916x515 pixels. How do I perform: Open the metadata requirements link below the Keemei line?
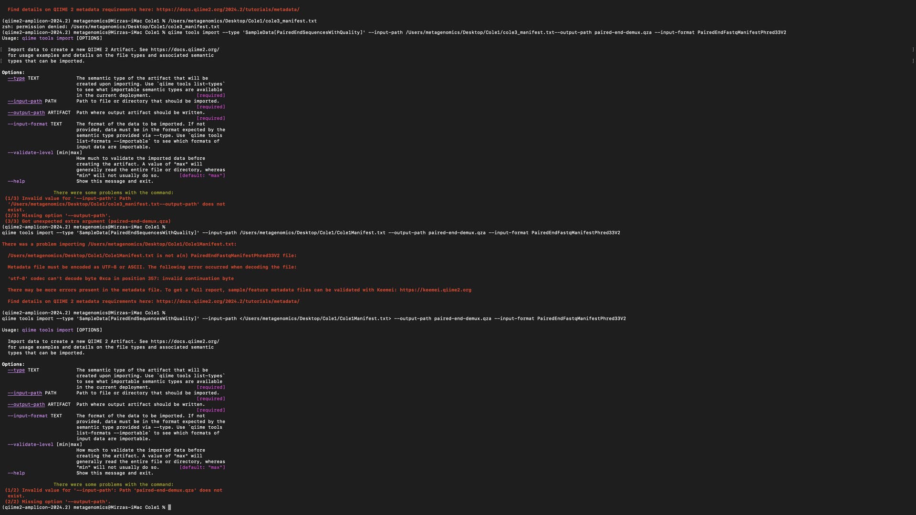click(x=228, y=301)
